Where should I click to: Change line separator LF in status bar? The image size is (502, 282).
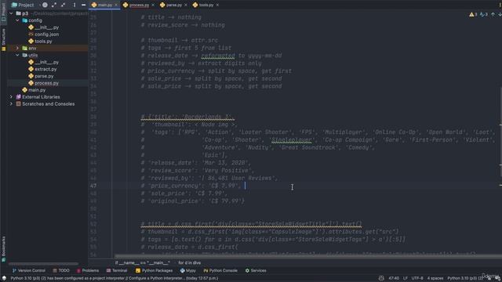coord(405,278)
